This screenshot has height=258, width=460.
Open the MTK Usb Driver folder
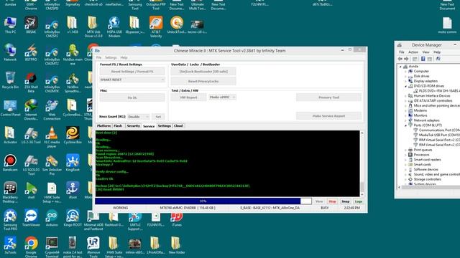(x=93, y=27)
